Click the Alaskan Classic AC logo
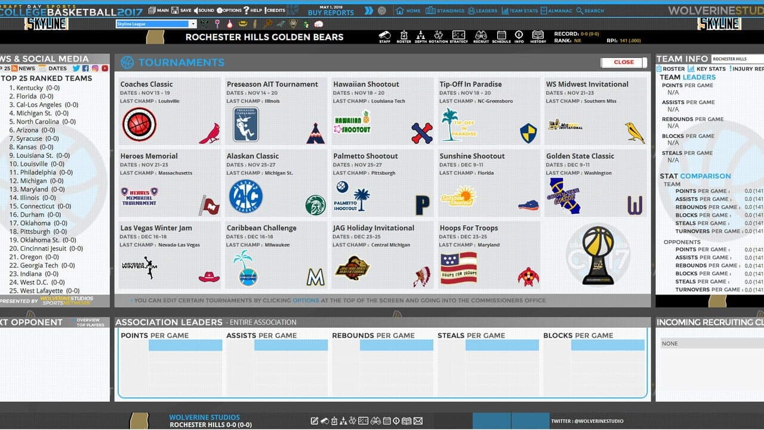Image resolution: width=764 pixels, height=430 pixels. 246,196
